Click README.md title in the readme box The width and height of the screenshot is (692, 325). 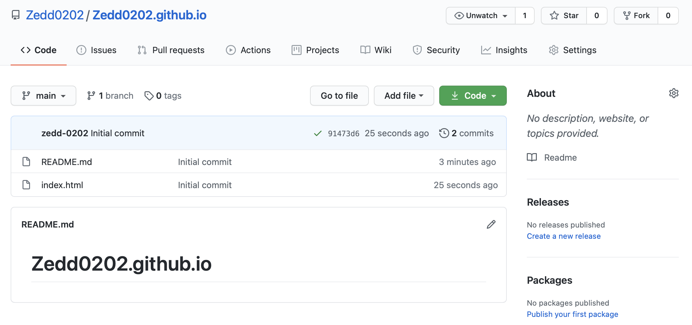pos(48,224)
